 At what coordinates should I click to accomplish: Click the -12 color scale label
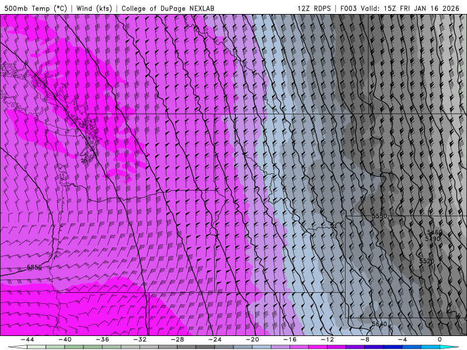[x=327, y=339]
